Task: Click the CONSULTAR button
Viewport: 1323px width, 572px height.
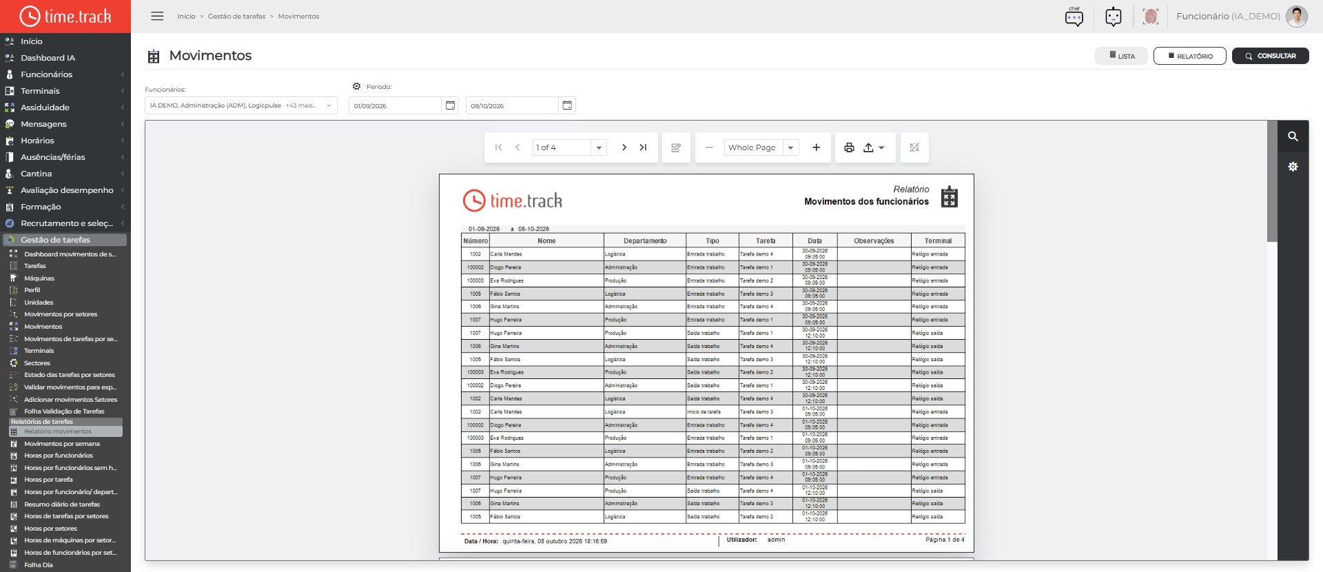Action: point(1271,56)
